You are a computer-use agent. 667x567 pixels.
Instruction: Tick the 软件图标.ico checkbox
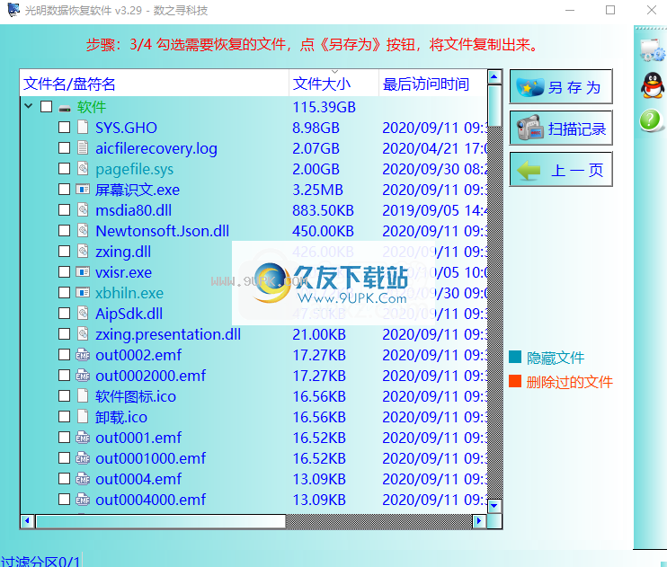(64, 395)
